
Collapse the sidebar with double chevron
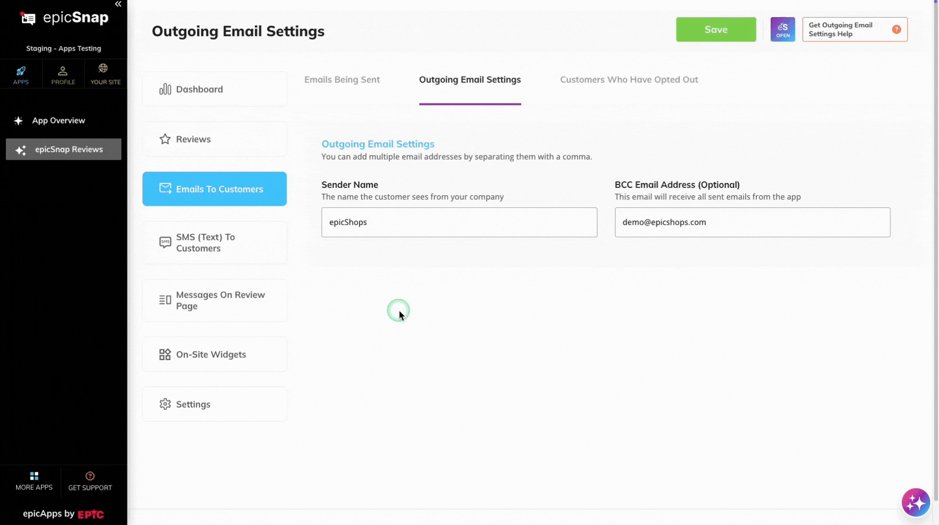118,4
